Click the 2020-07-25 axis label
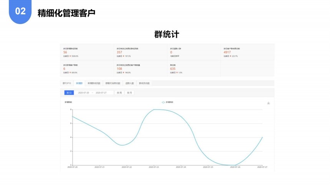 point(208,167)
